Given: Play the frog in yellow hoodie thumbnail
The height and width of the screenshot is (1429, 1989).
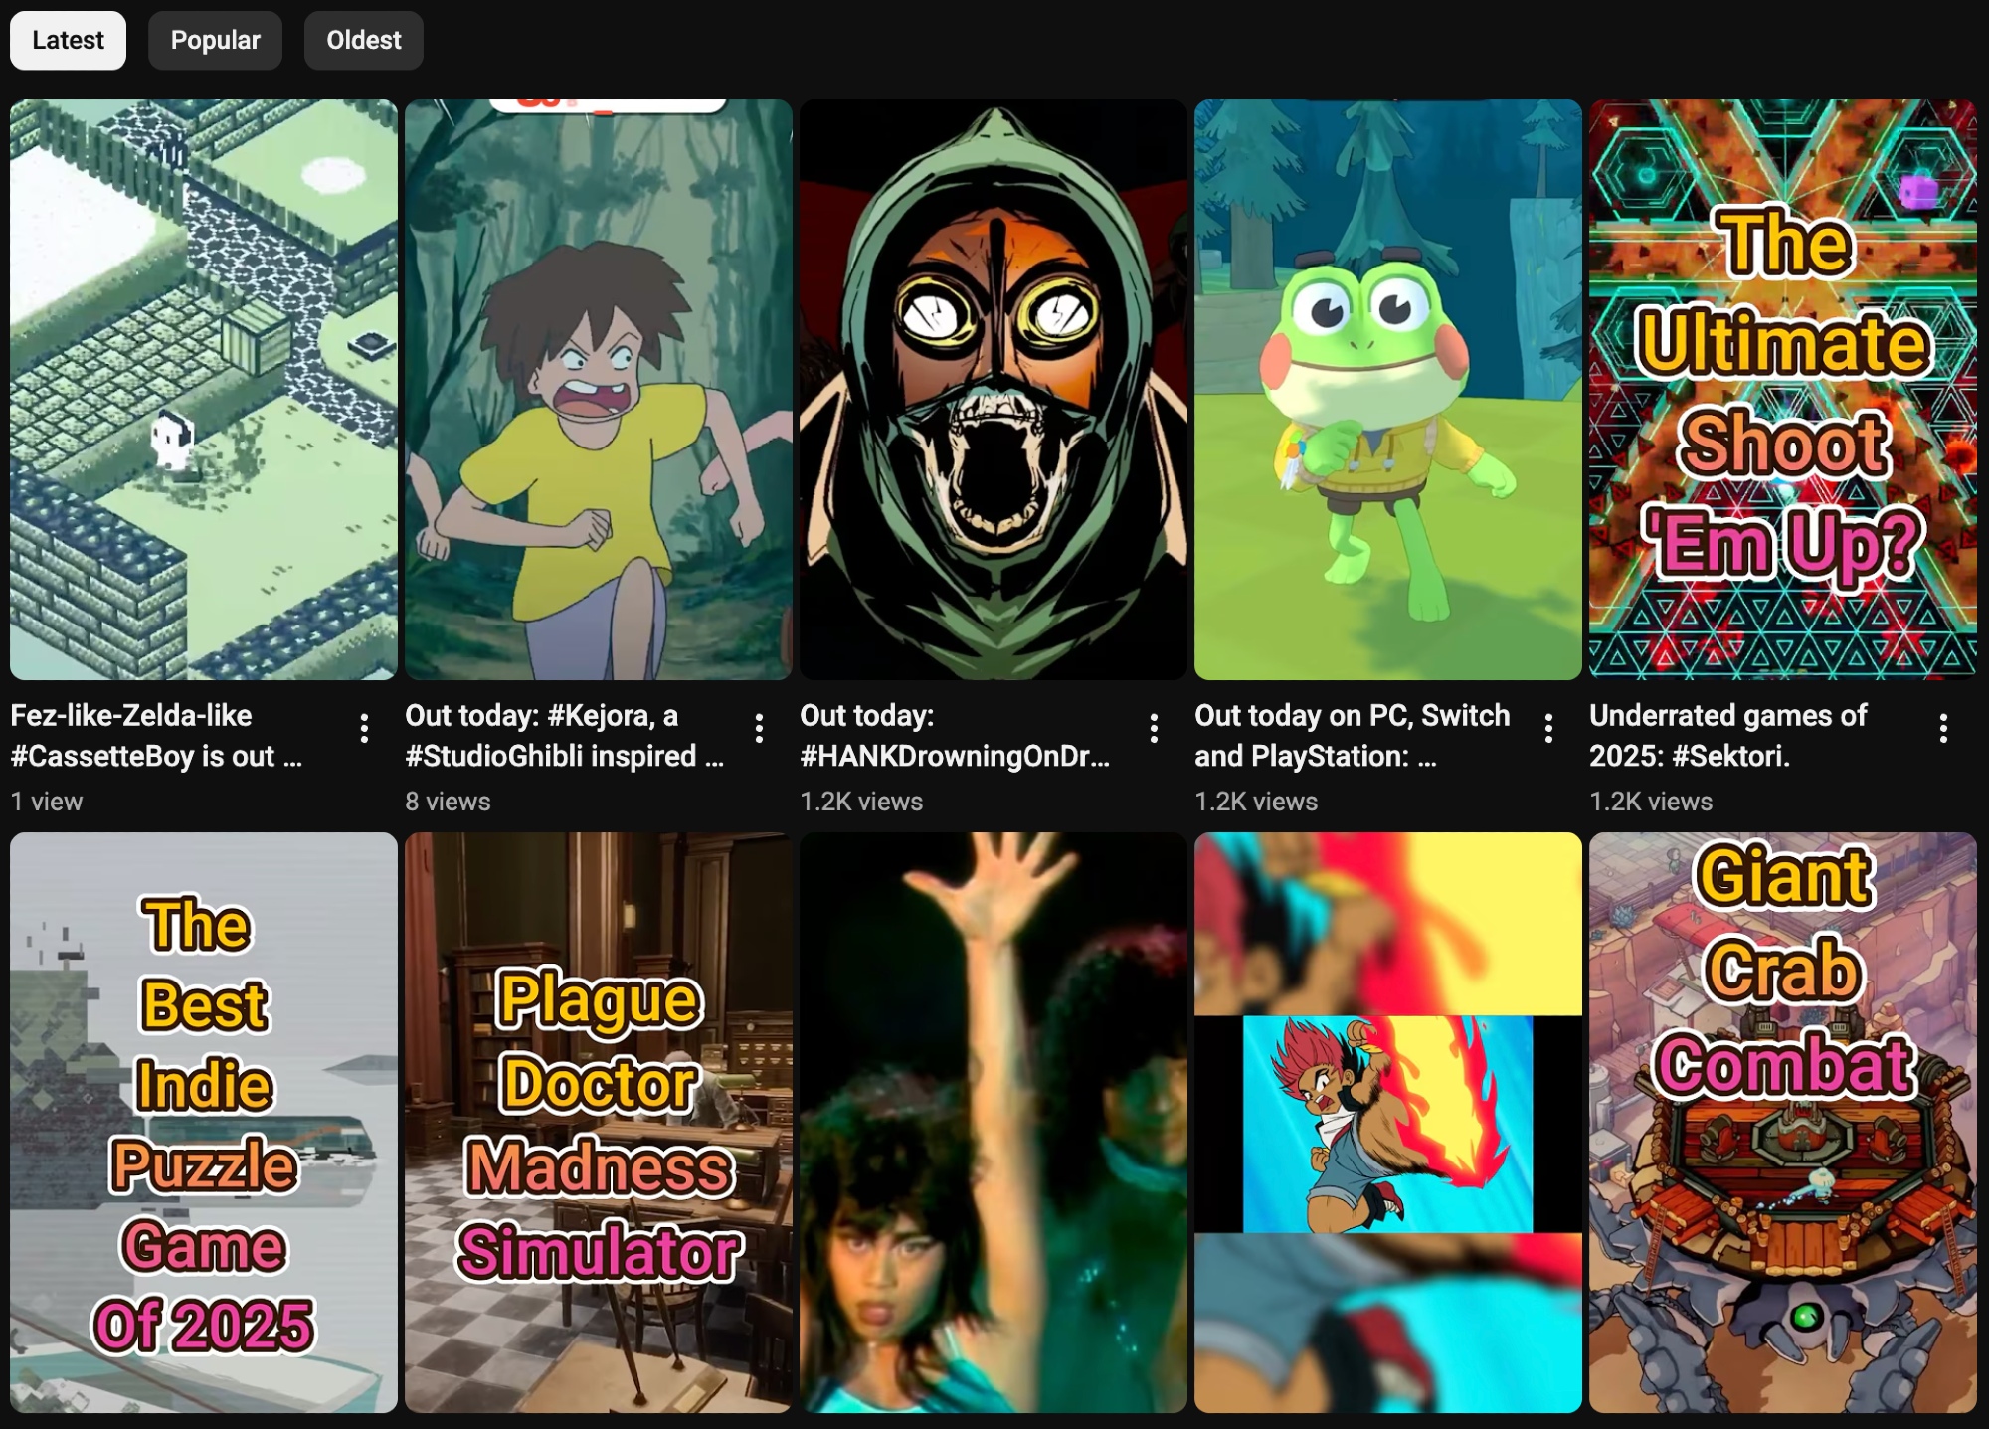Looking at the screenshot, I should [1387, 389].
